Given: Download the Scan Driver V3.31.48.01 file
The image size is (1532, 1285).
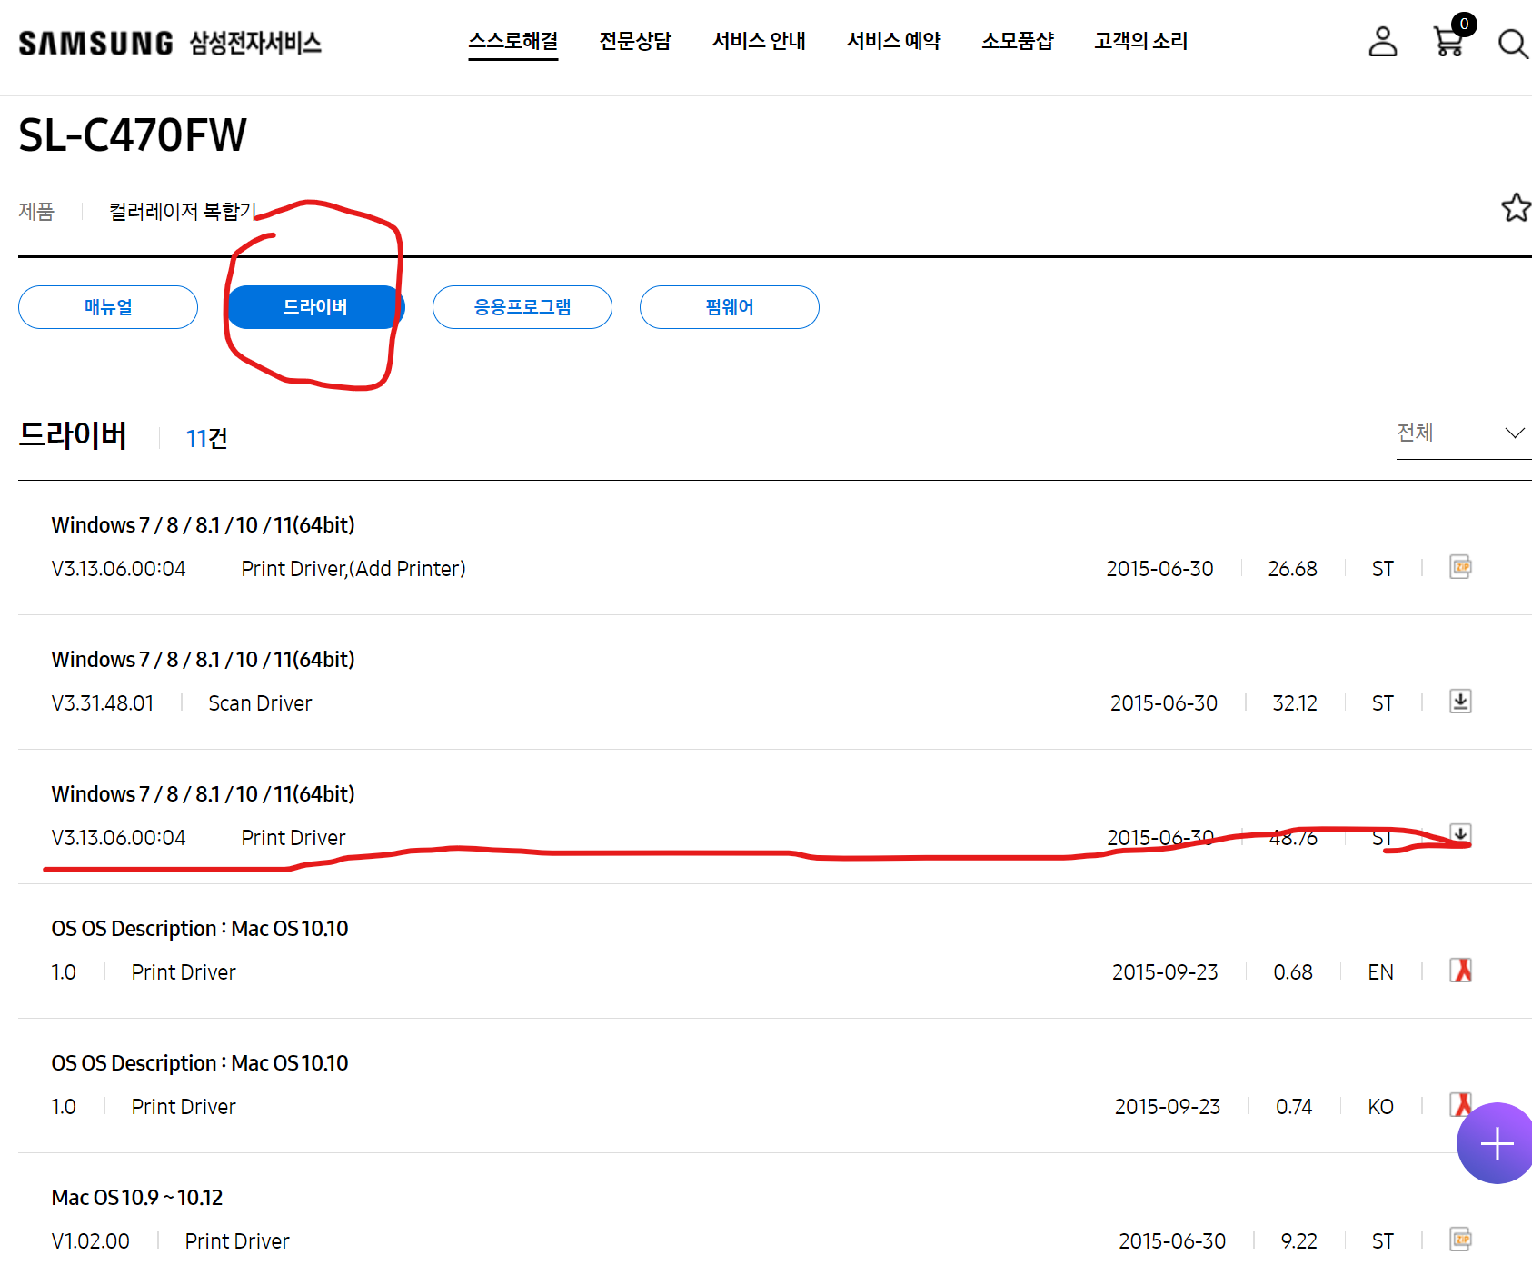Looking at the screenshot, I should click(x=1460, y=702).
